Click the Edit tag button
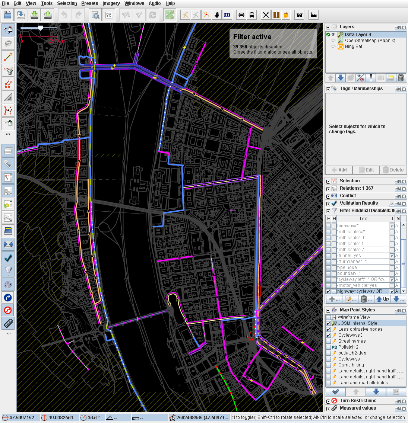The height and width of the screenshot is (423, 408). (366, 170)
